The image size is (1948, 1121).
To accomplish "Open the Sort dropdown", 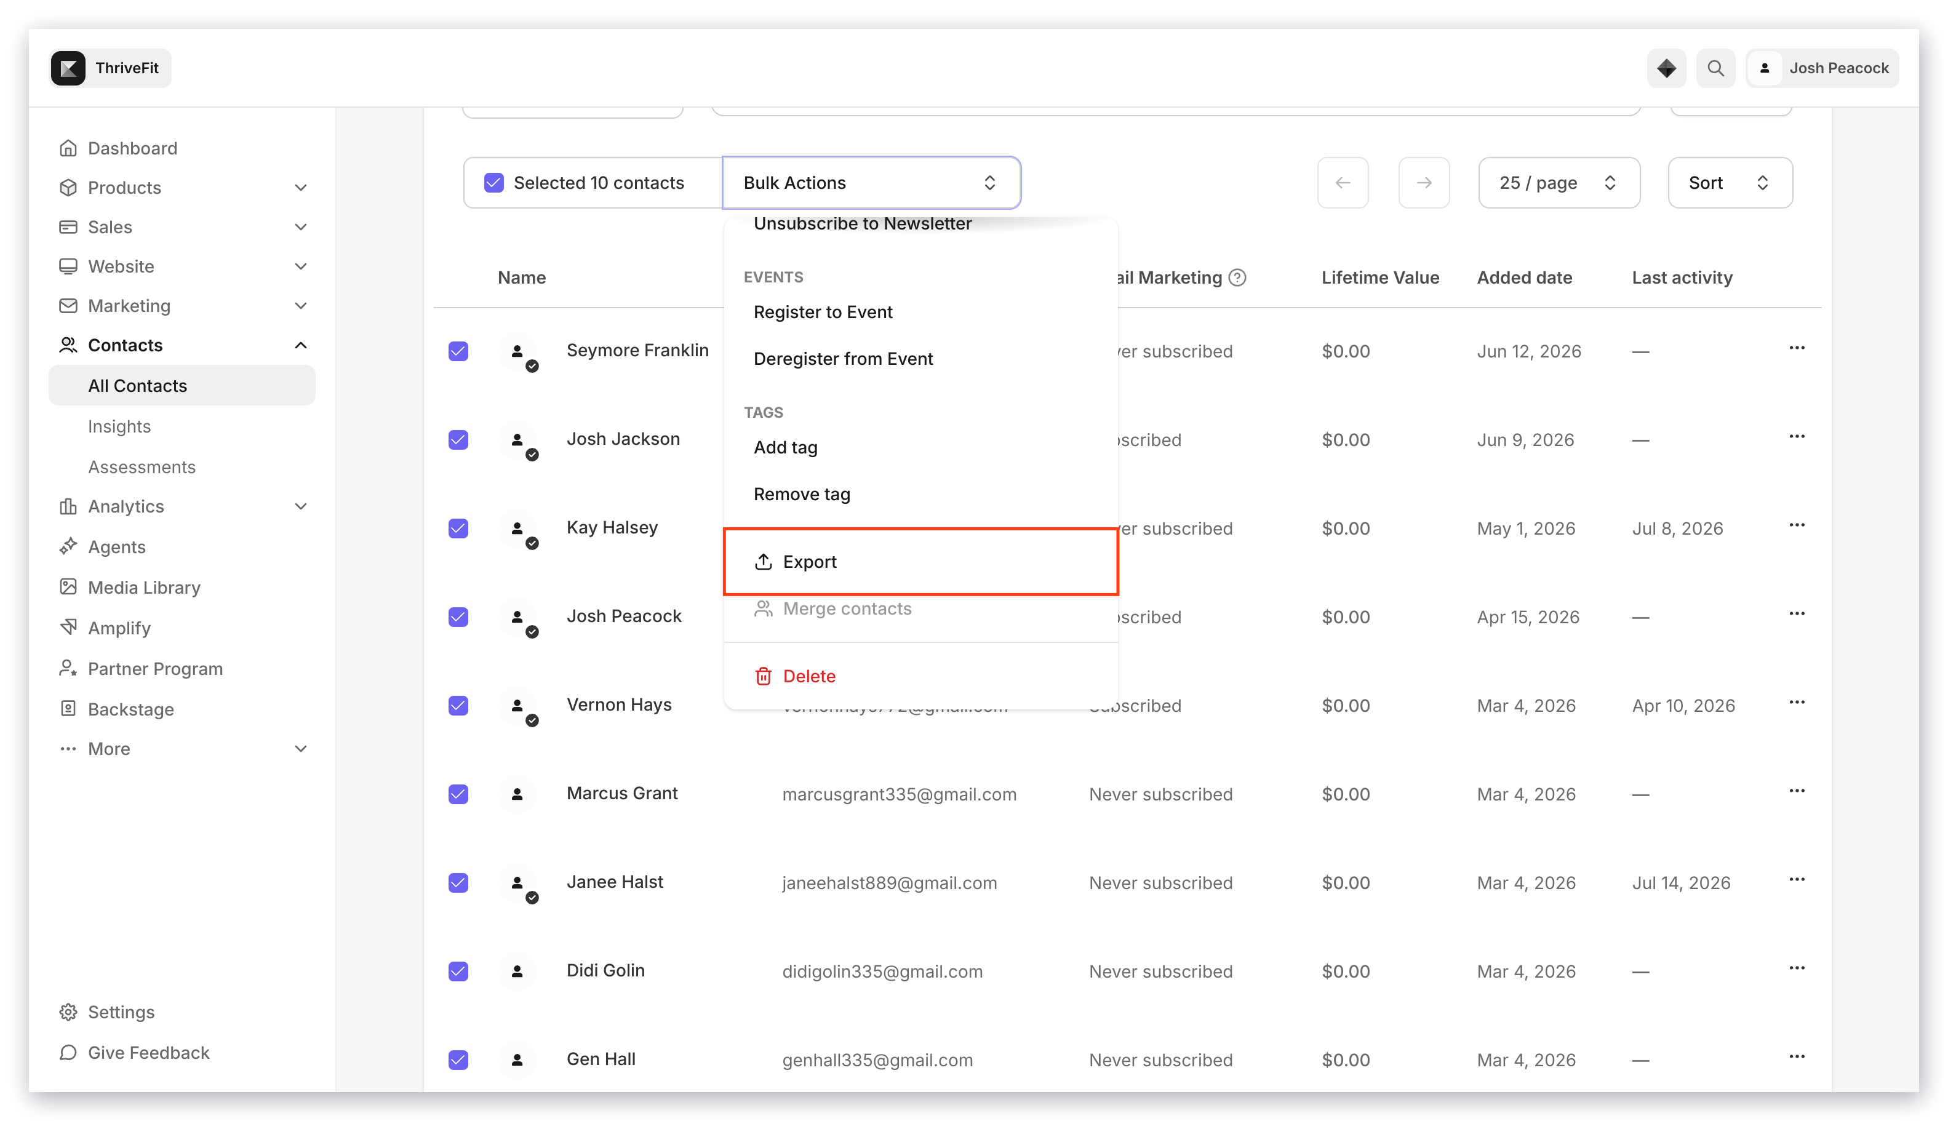I will click(1730, 183).
